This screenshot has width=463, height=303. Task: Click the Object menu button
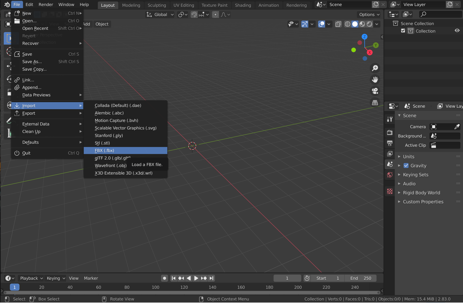point(102,24)
